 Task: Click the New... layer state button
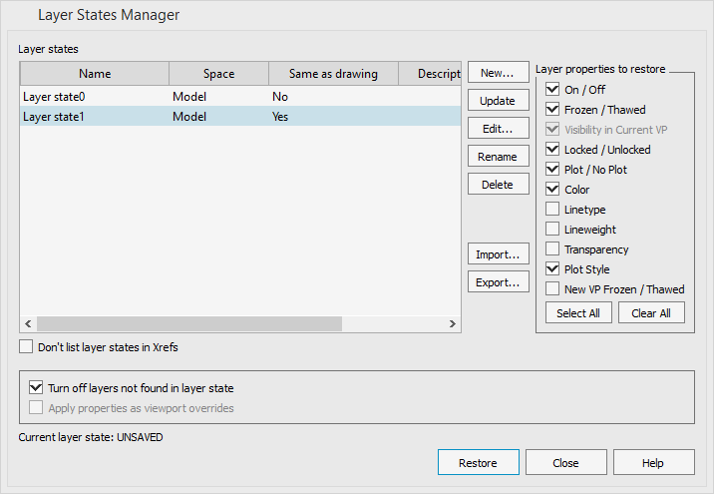click(x=498, y=73)
